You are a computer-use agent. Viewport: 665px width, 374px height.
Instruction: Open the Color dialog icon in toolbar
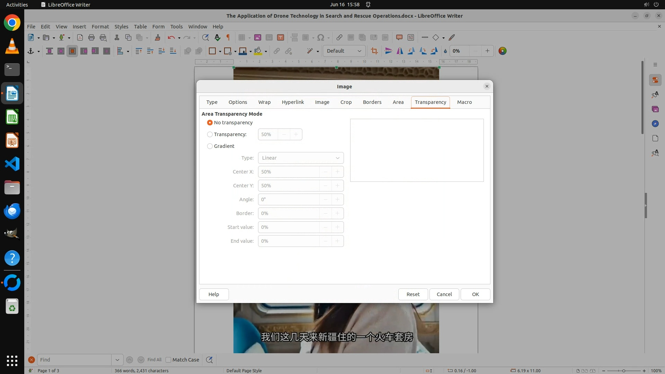pyautogui.click(x=502, y=51)
